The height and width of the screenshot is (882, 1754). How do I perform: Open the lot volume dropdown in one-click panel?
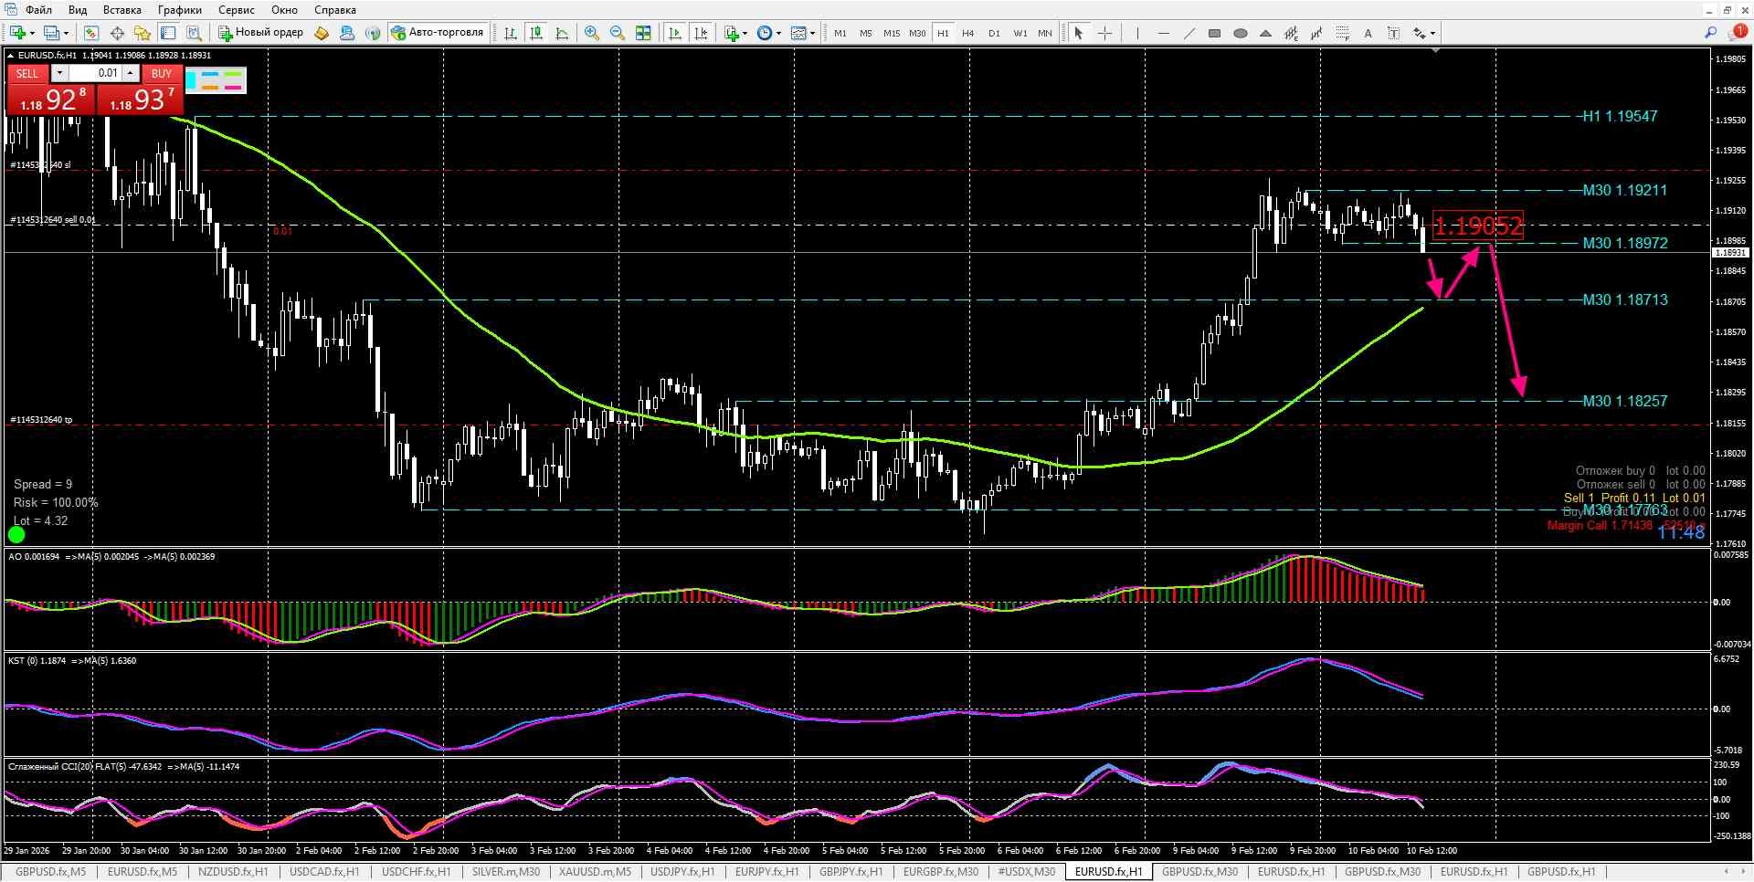pyautogui.click(x=59, y=73)
